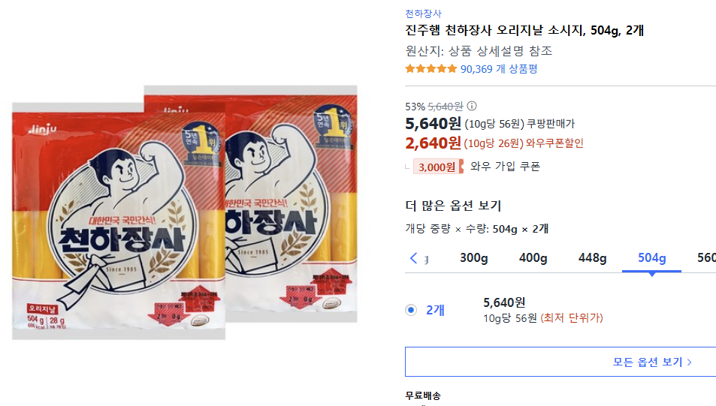
Task: Select the 504g weight tab
Action: pyautogui.click(x=651, y=258)
